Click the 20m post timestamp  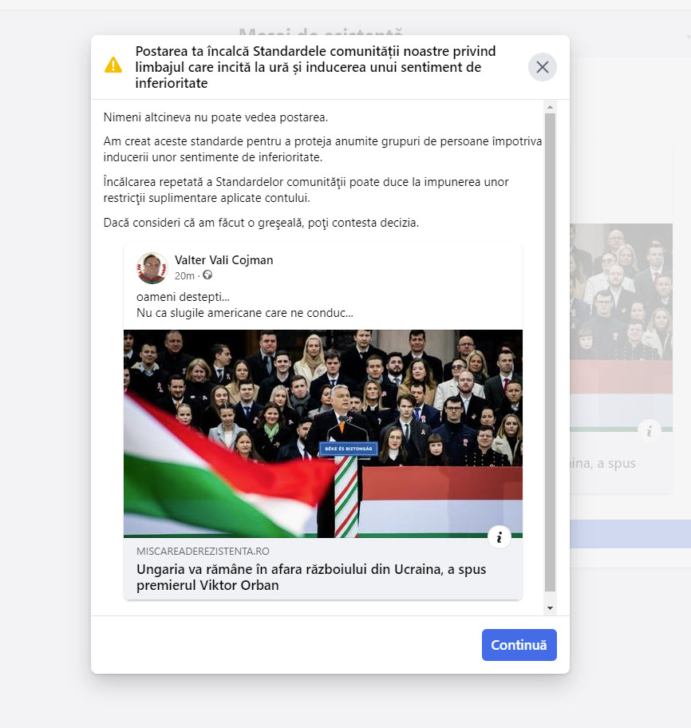tap(184, 275)
